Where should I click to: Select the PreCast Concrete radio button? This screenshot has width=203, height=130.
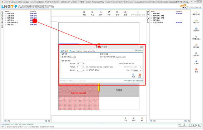pyautogui.click(x=101, y=57)
